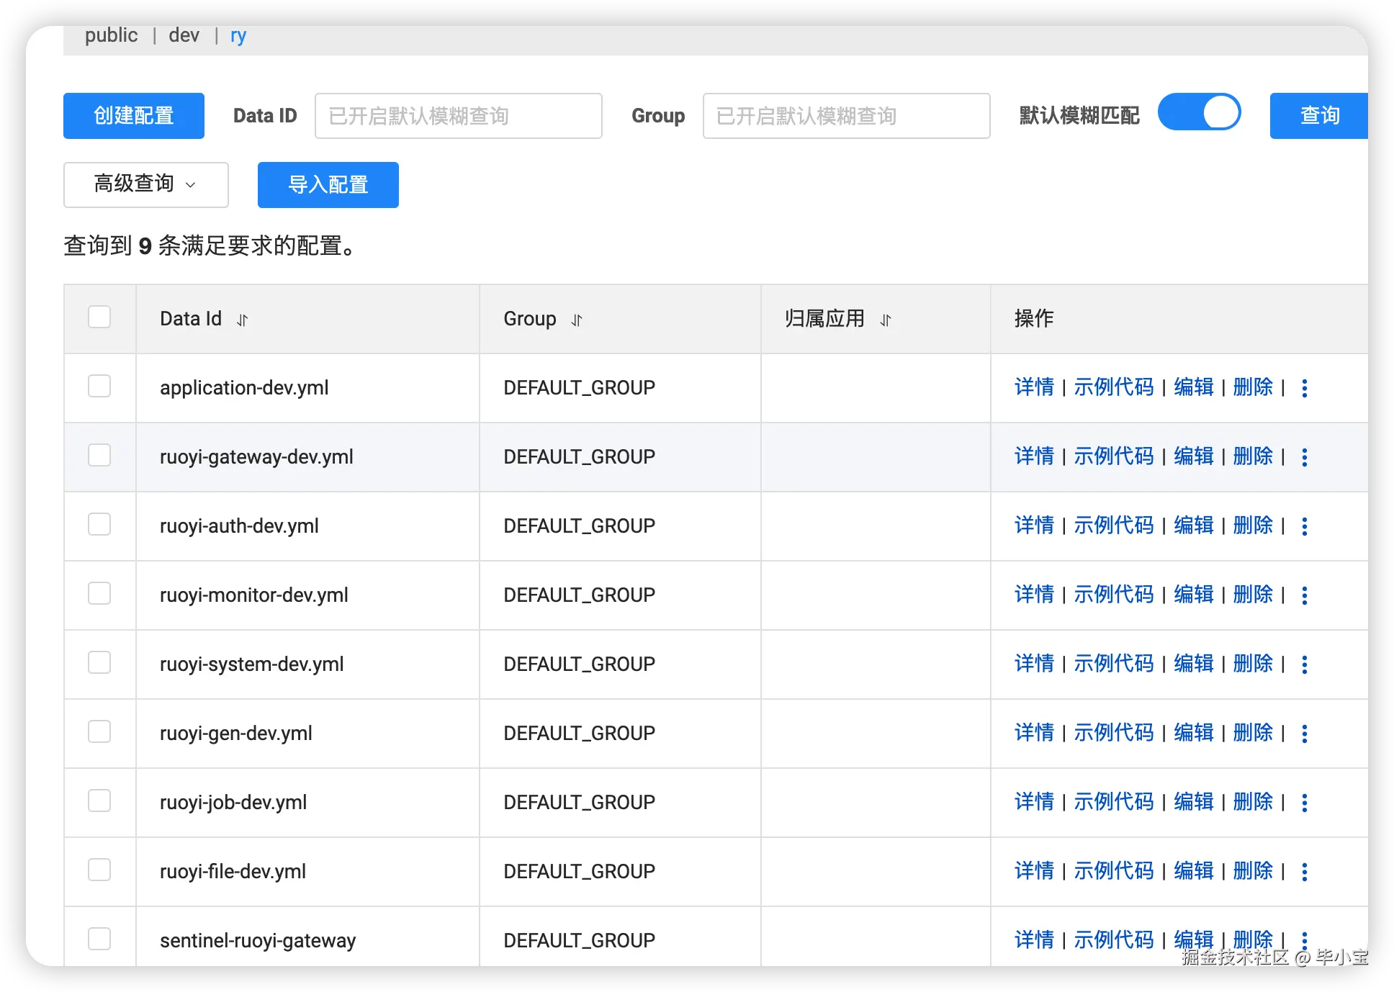The height and width of the screenshot is (992, 1394).
Task: Open more actions menu for ruoyi-system-dev.yml
Action: pyautogui.click(x=1305, y=664)
